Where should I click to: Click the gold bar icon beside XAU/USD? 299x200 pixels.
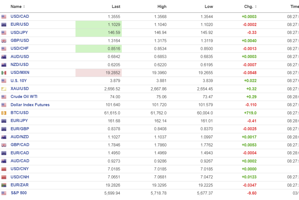click(x=4, y=89)
